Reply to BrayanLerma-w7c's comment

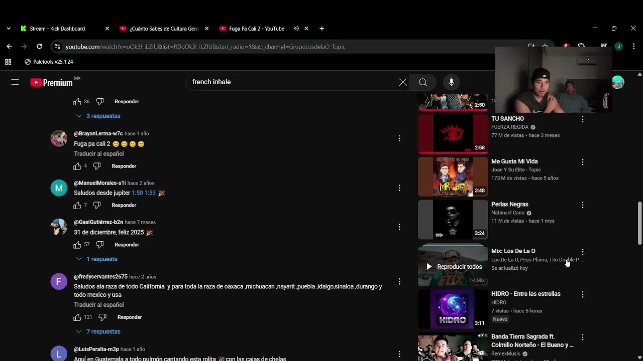(x=124, y=166)
